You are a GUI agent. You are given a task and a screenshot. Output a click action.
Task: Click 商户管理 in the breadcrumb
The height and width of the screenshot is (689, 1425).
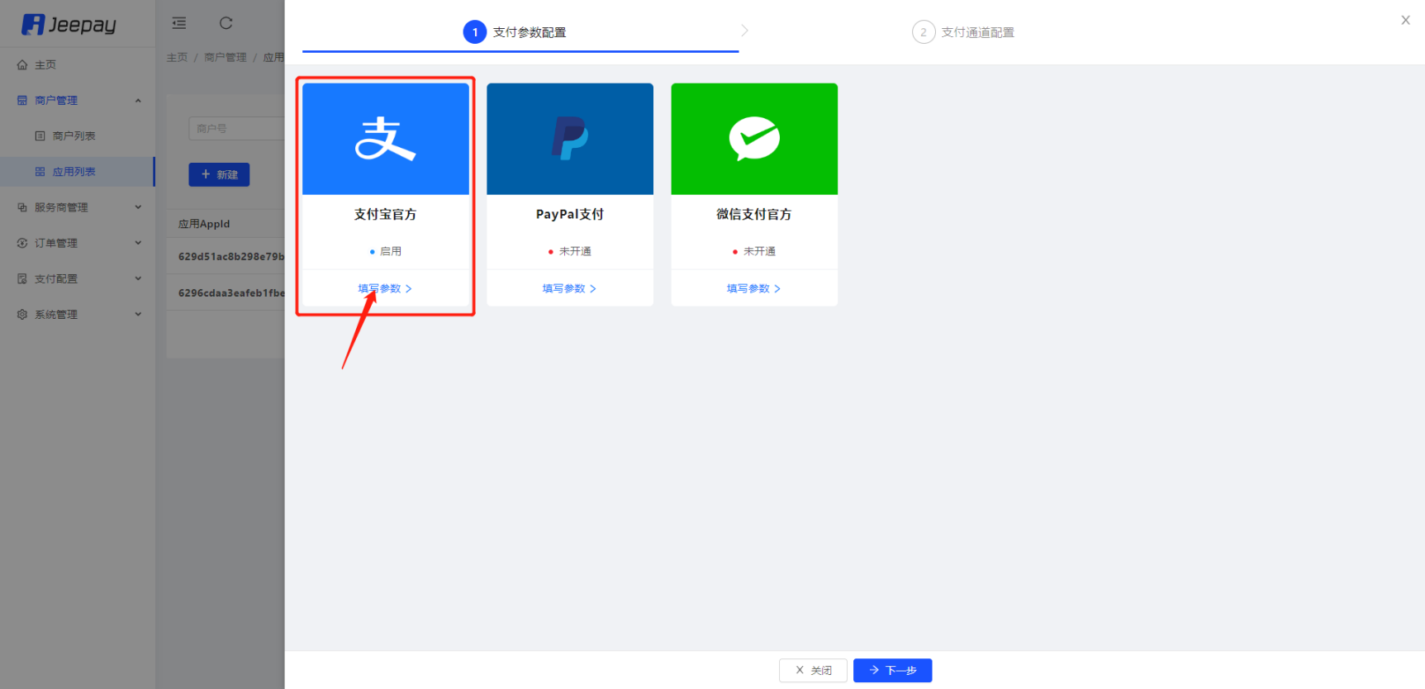[226, 57]
